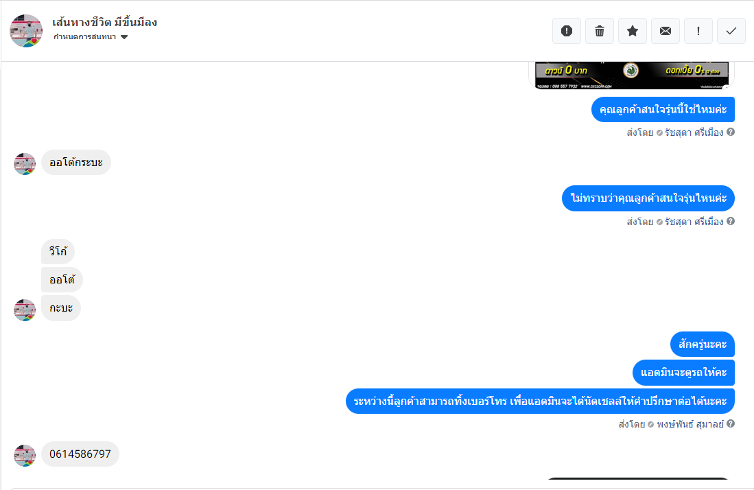Click the conversation name เส้นทางชีวิต มีขึ้นมีลง
The height and width of the screenshot is (490, 754).
(x=105, y=22)
